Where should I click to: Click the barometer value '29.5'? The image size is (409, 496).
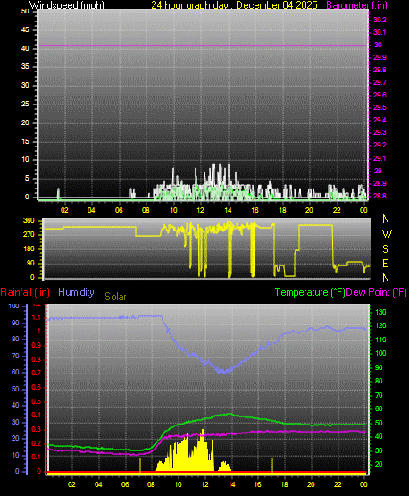tap(380, 107)
